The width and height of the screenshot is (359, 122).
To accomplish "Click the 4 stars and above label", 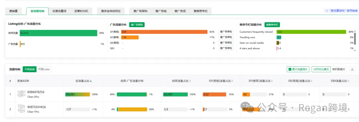I will pos(250,48).
